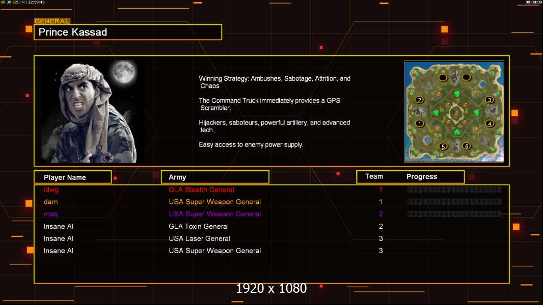The image size is (543, 305).
Task: Click the USA Laser General army text
Action: [200, 238]
